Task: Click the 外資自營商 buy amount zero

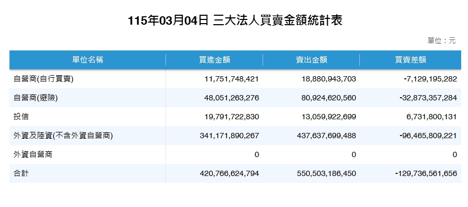Action: tap(257, 154)
